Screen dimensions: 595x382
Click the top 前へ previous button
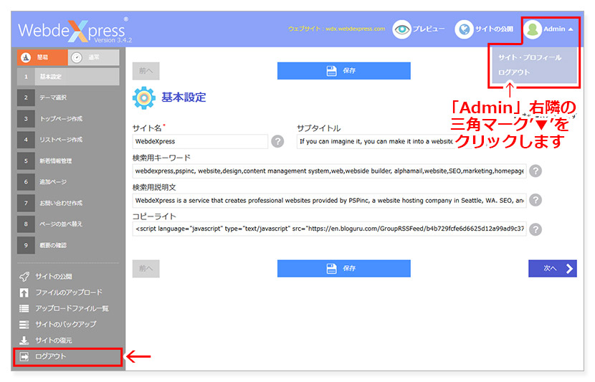click(x=146, y=71)
